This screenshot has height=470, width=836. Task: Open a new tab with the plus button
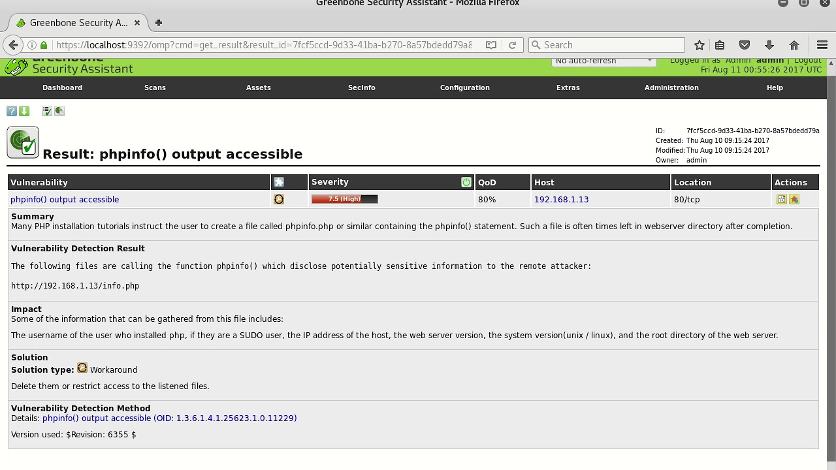pos(159,23)
